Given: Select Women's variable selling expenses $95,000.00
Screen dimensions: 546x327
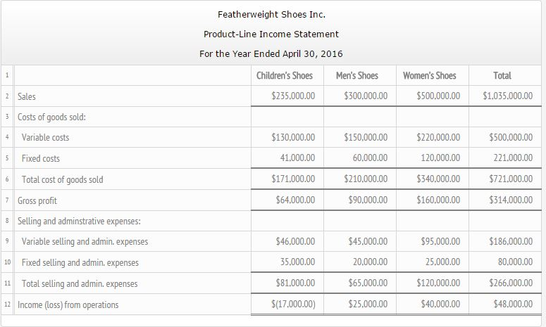Looking at the screenshot, I should pyautogui.click(x=439, y=242).
